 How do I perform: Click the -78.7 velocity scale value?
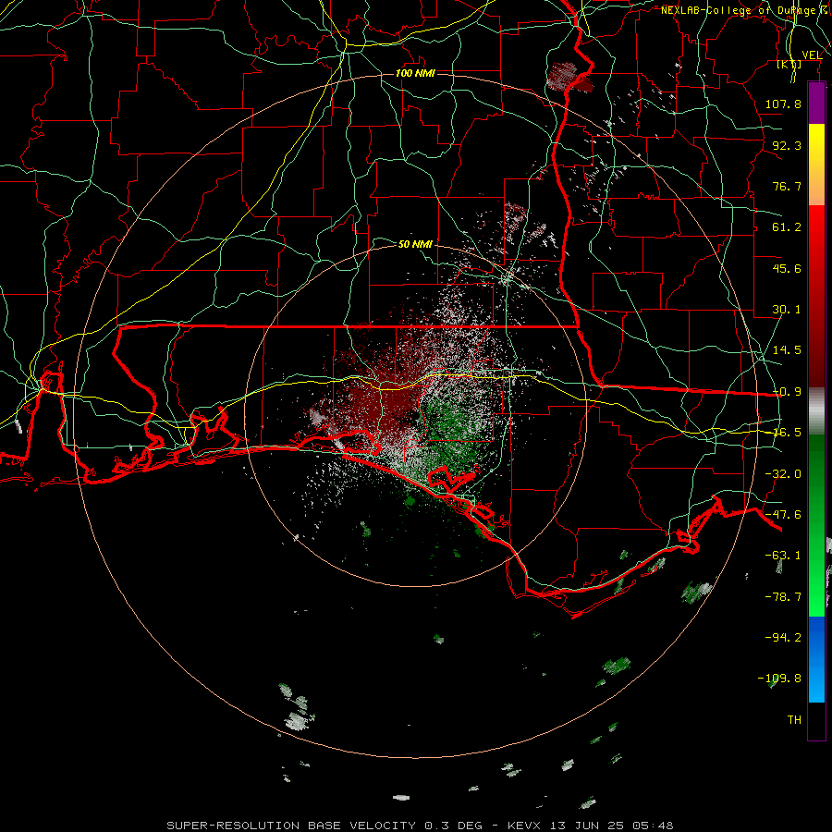pyautogui.click(x=783, y=597)
